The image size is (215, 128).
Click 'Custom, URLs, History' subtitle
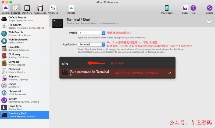point(20,35)
